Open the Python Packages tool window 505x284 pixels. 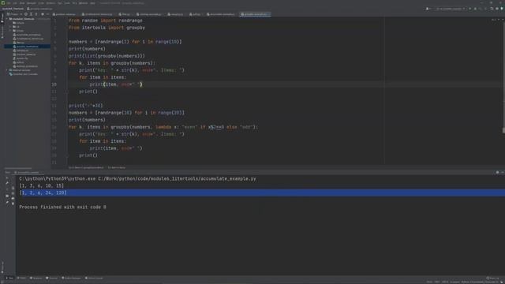[x=71, y=278]
